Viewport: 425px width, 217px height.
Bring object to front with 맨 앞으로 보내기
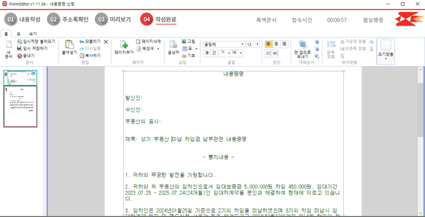302,49
